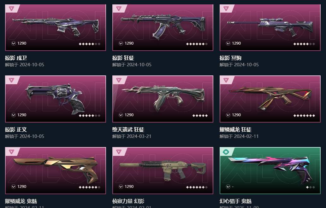Screen dimensions: 326x208
Task: Select the 耀鳞威龙 狂徒 gold skin image
Action: click(270, 98)
